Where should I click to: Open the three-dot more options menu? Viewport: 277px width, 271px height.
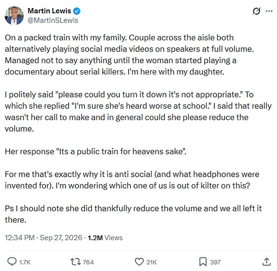[x=269, y=11]
